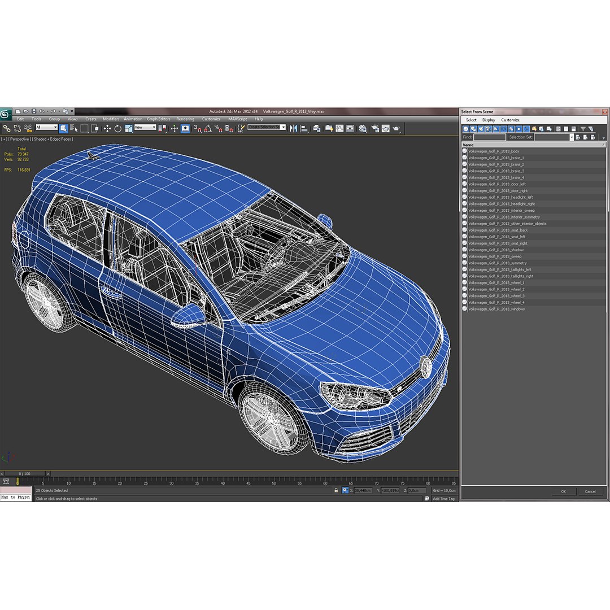
Task: Open Display menu in Select From Scene
Action: (x=489, y=120)
